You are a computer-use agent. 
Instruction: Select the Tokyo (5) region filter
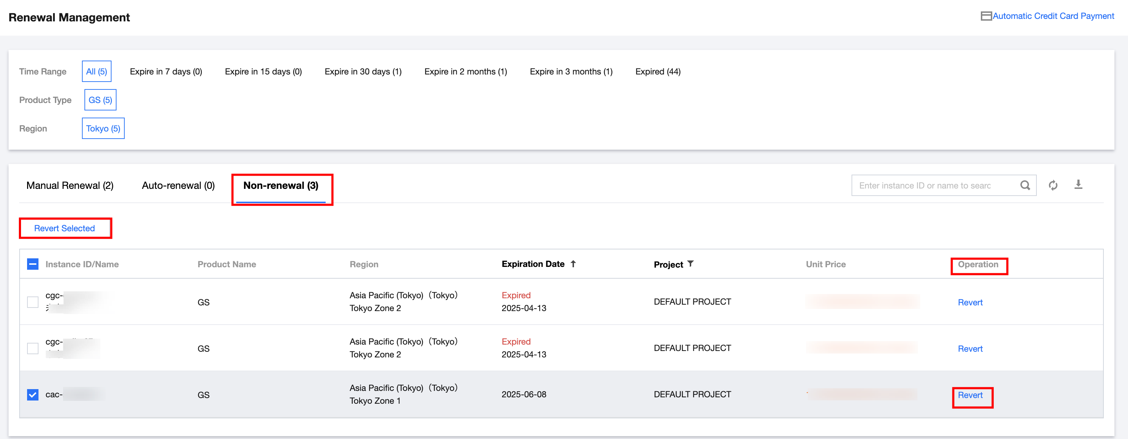pyautogui.click(x=103, y=128)
